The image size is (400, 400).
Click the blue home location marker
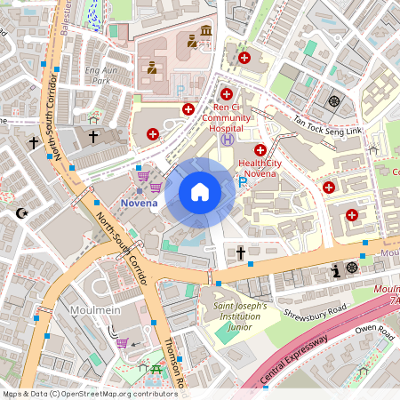pos(200,193)
